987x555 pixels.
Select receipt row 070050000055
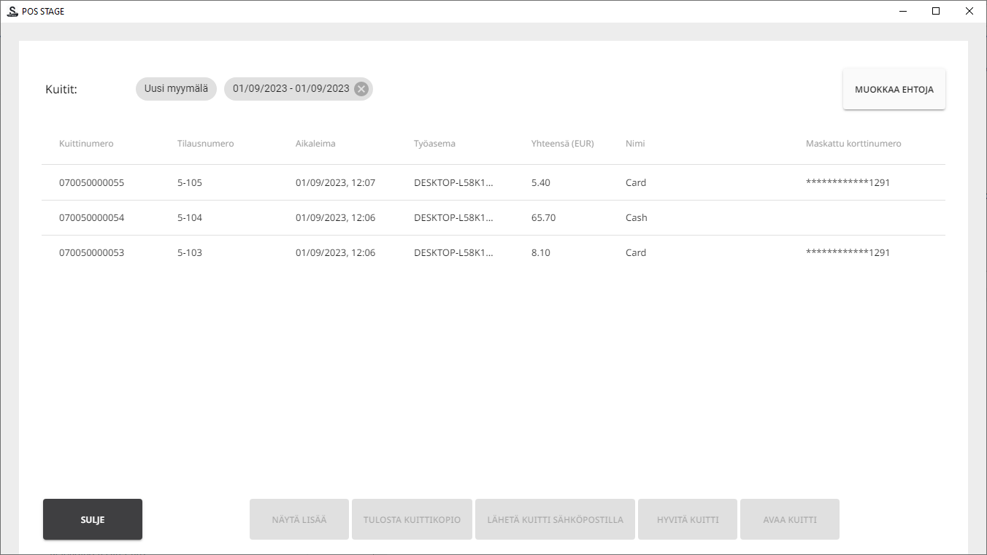pos(92,183)
